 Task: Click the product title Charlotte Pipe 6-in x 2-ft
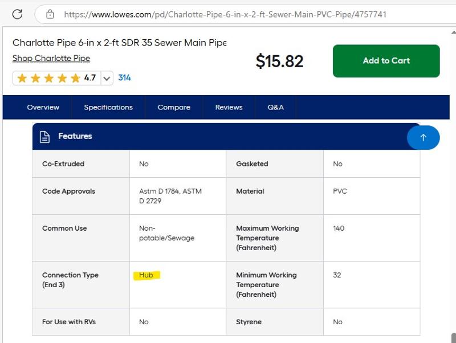point(119,43)
